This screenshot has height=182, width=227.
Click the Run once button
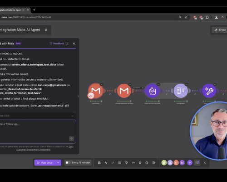[45, 162]
